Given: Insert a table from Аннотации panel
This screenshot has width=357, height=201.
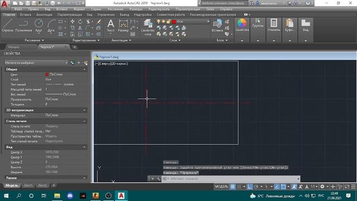Looking at the screenshot, I should pyautogui.click(x=133, y=34).
